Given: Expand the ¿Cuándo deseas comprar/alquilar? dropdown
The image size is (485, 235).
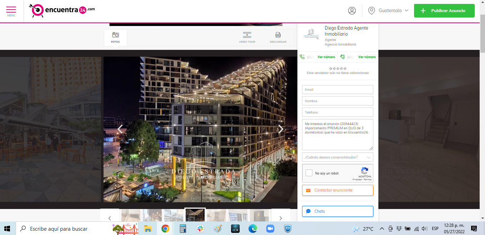Looking at the screenshot, I should tap(338, 157).
